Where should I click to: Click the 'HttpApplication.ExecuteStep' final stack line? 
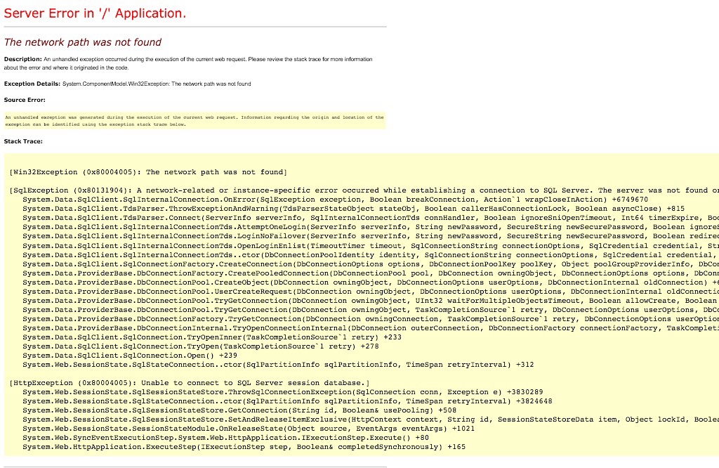244,446
